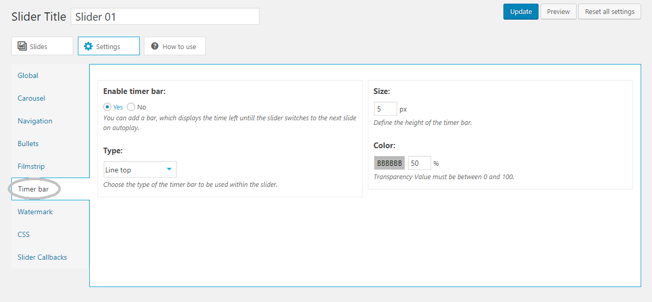This screenshot has width=652, height=302.
Task: Click the Settings gear icon
Action: 88,46
